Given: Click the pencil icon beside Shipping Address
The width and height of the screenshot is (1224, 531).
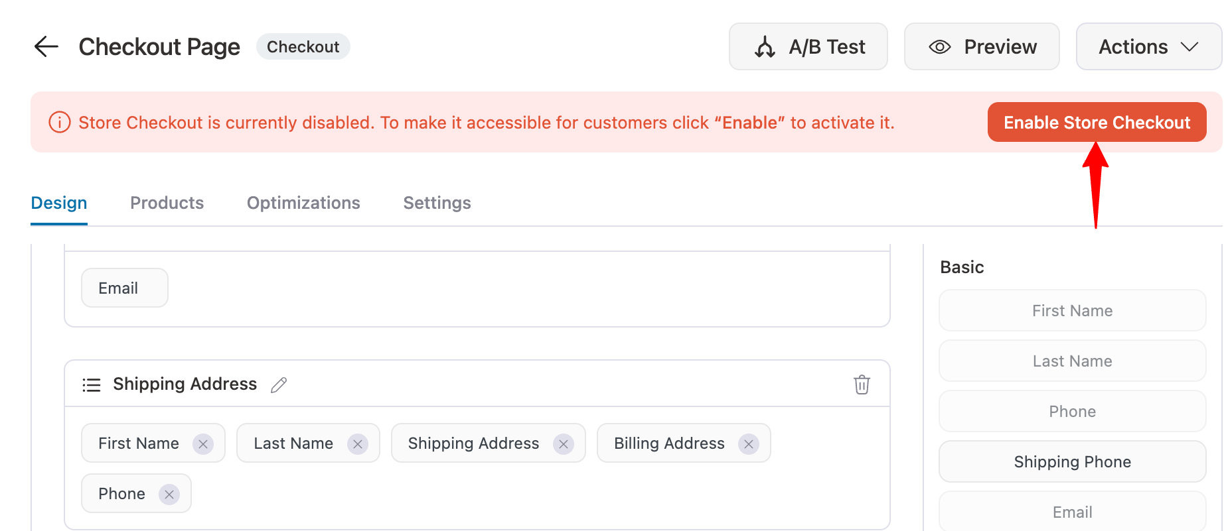Looking at the screenshot, I should pos(279,384).
